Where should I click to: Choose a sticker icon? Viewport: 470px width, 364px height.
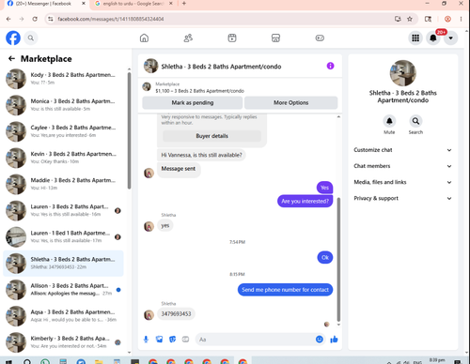pyautogui.click(x=172, y=340)
